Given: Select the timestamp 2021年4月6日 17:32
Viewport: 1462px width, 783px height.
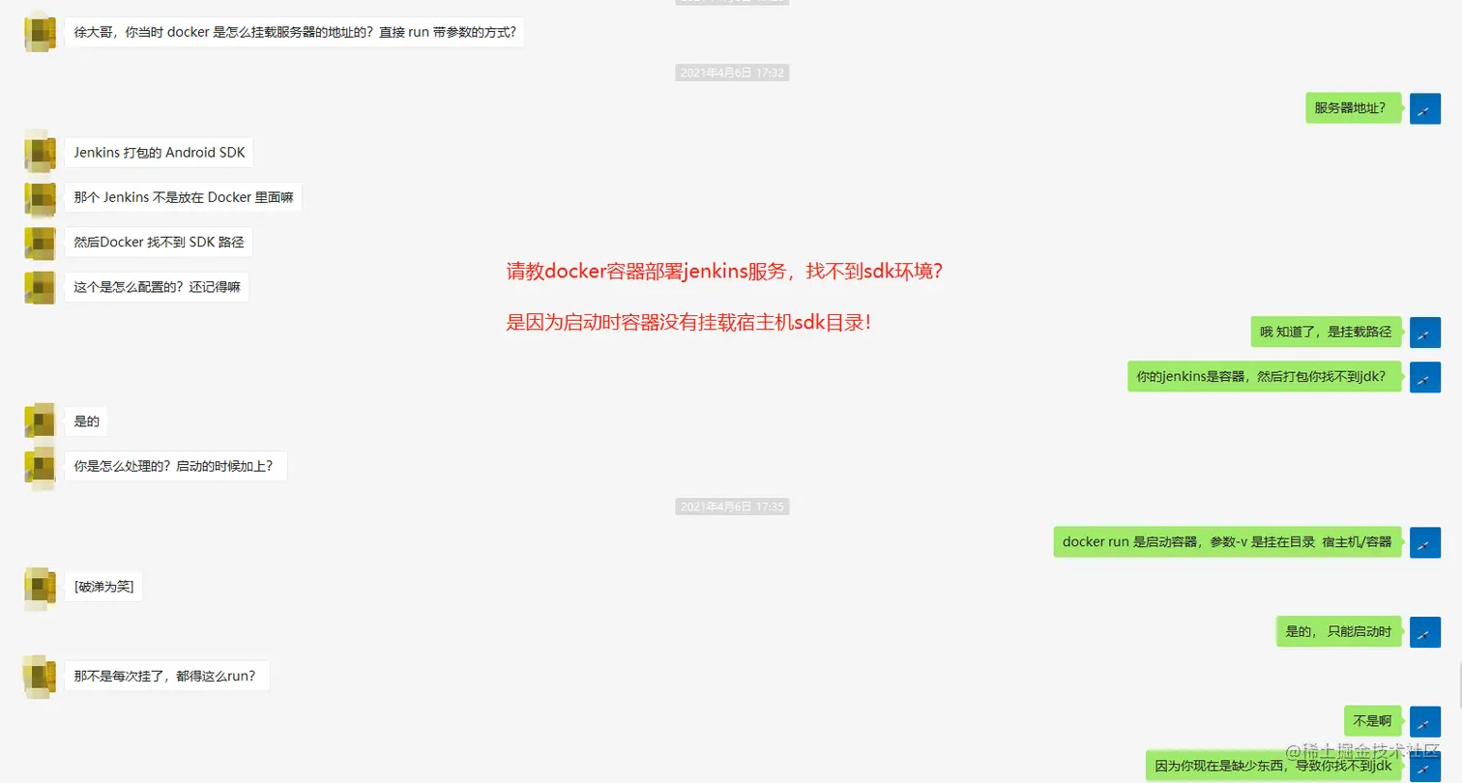Looking at the screenshot, I should click(x=732, y=72).
